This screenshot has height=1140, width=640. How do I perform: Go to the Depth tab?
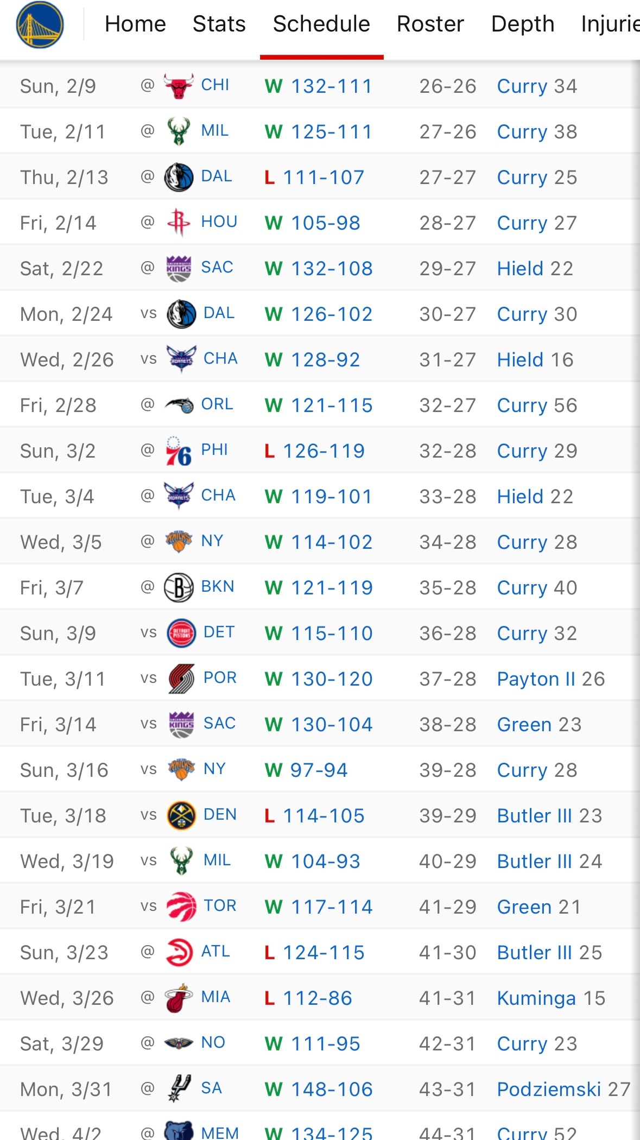click(522, 24)
